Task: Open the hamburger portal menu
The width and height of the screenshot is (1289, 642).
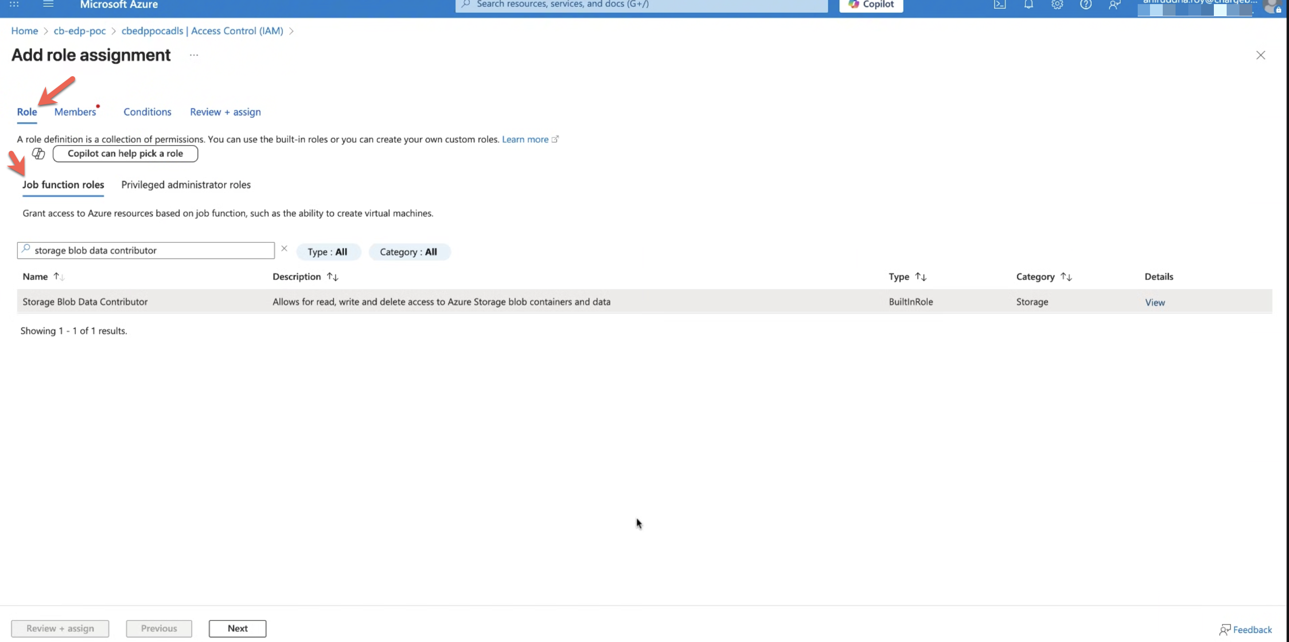Action: (x=48, y=4)
